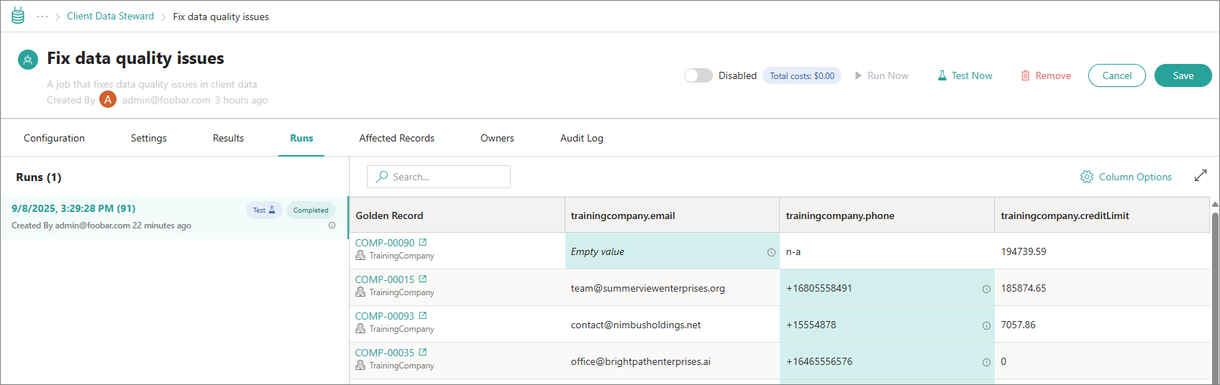Switch to the Affected Records tab
The width and height of the screenshot is (1220, 385).
tap(396, 138)
